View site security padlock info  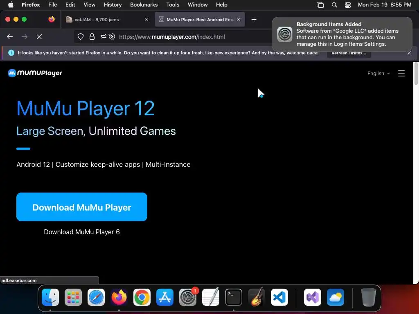[x=92, y=36]
